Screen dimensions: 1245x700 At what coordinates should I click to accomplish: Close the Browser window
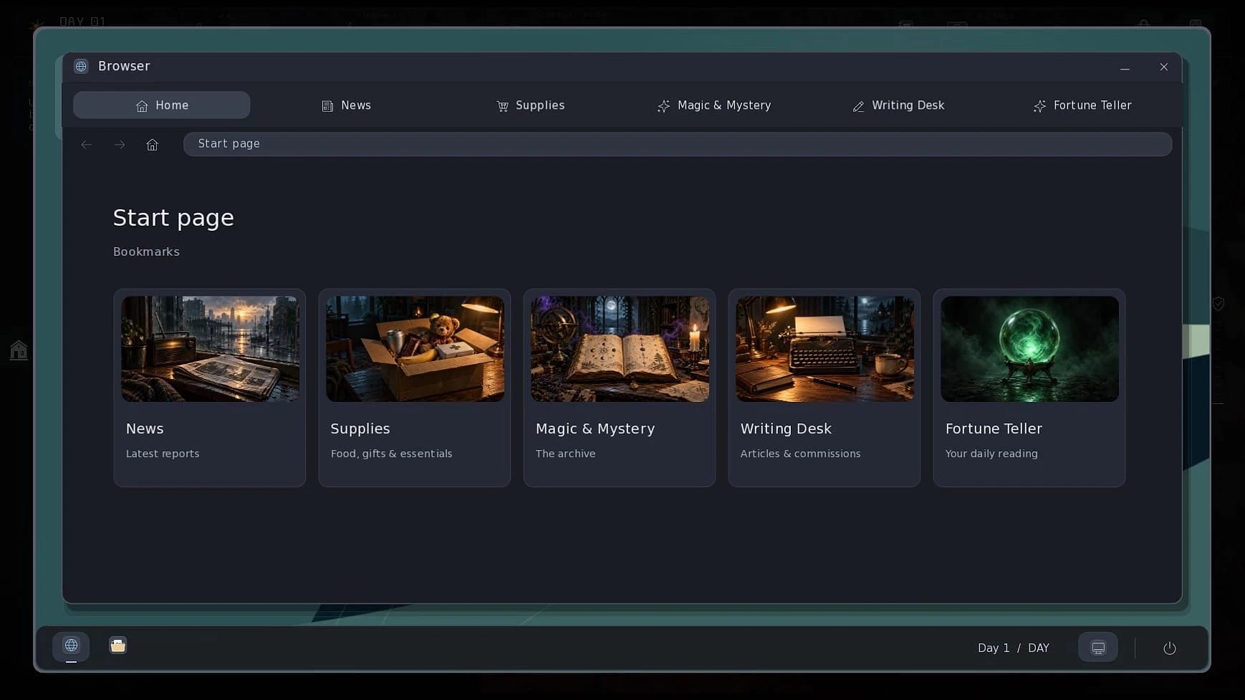pos(1163,67)
